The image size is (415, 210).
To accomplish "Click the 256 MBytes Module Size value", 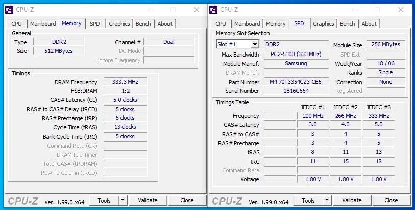I will tap(385, 45).
